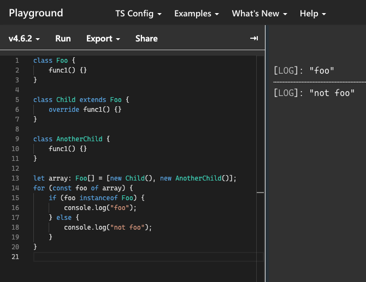This screenshot has width=366, height=282.
Task: Open the TS Config dropdown menu
Action: click(x=138, y=14)
